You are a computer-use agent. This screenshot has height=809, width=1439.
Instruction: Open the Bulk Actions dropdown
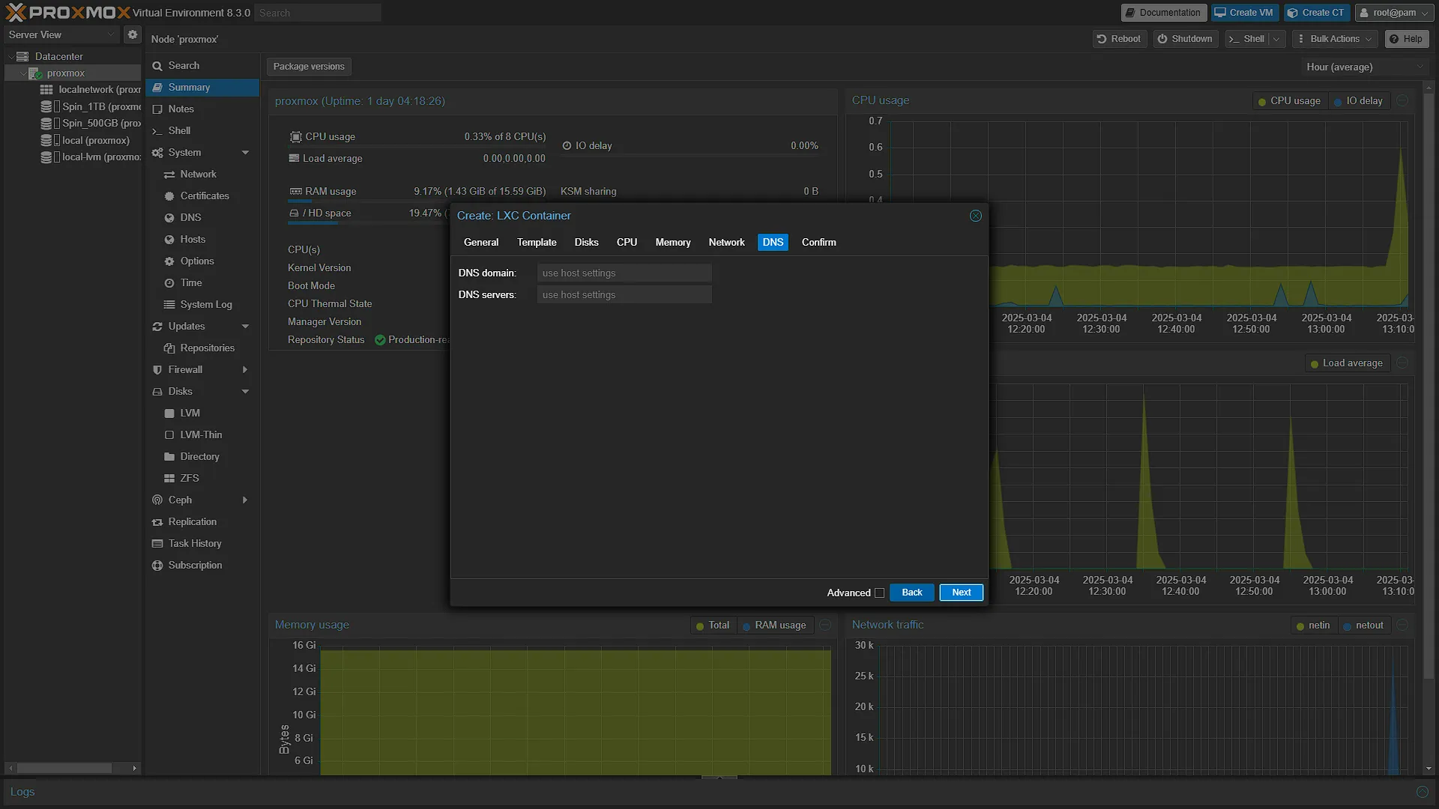click(1336, 39)
